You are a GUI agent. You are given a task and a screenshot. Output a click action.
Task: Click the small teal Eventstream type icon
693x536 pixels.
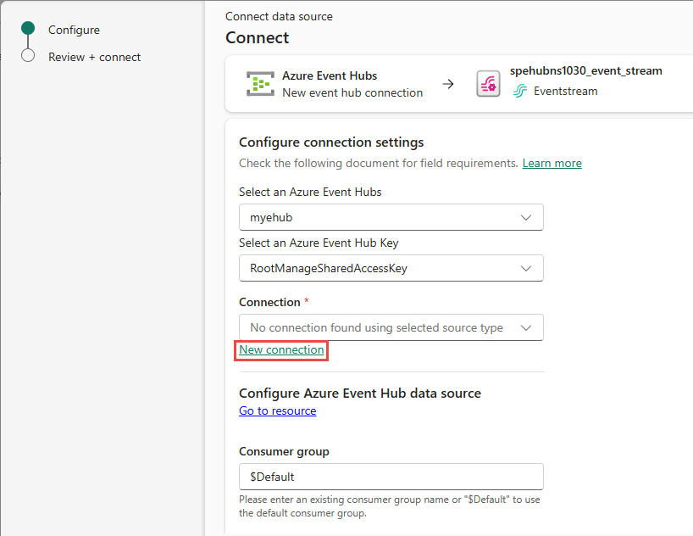(x=520, y=91)
